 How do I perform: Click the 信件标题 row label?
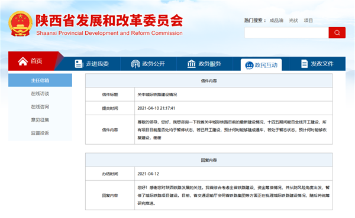110,95
